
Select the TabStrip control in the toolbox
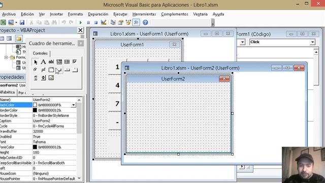(67, 70)
